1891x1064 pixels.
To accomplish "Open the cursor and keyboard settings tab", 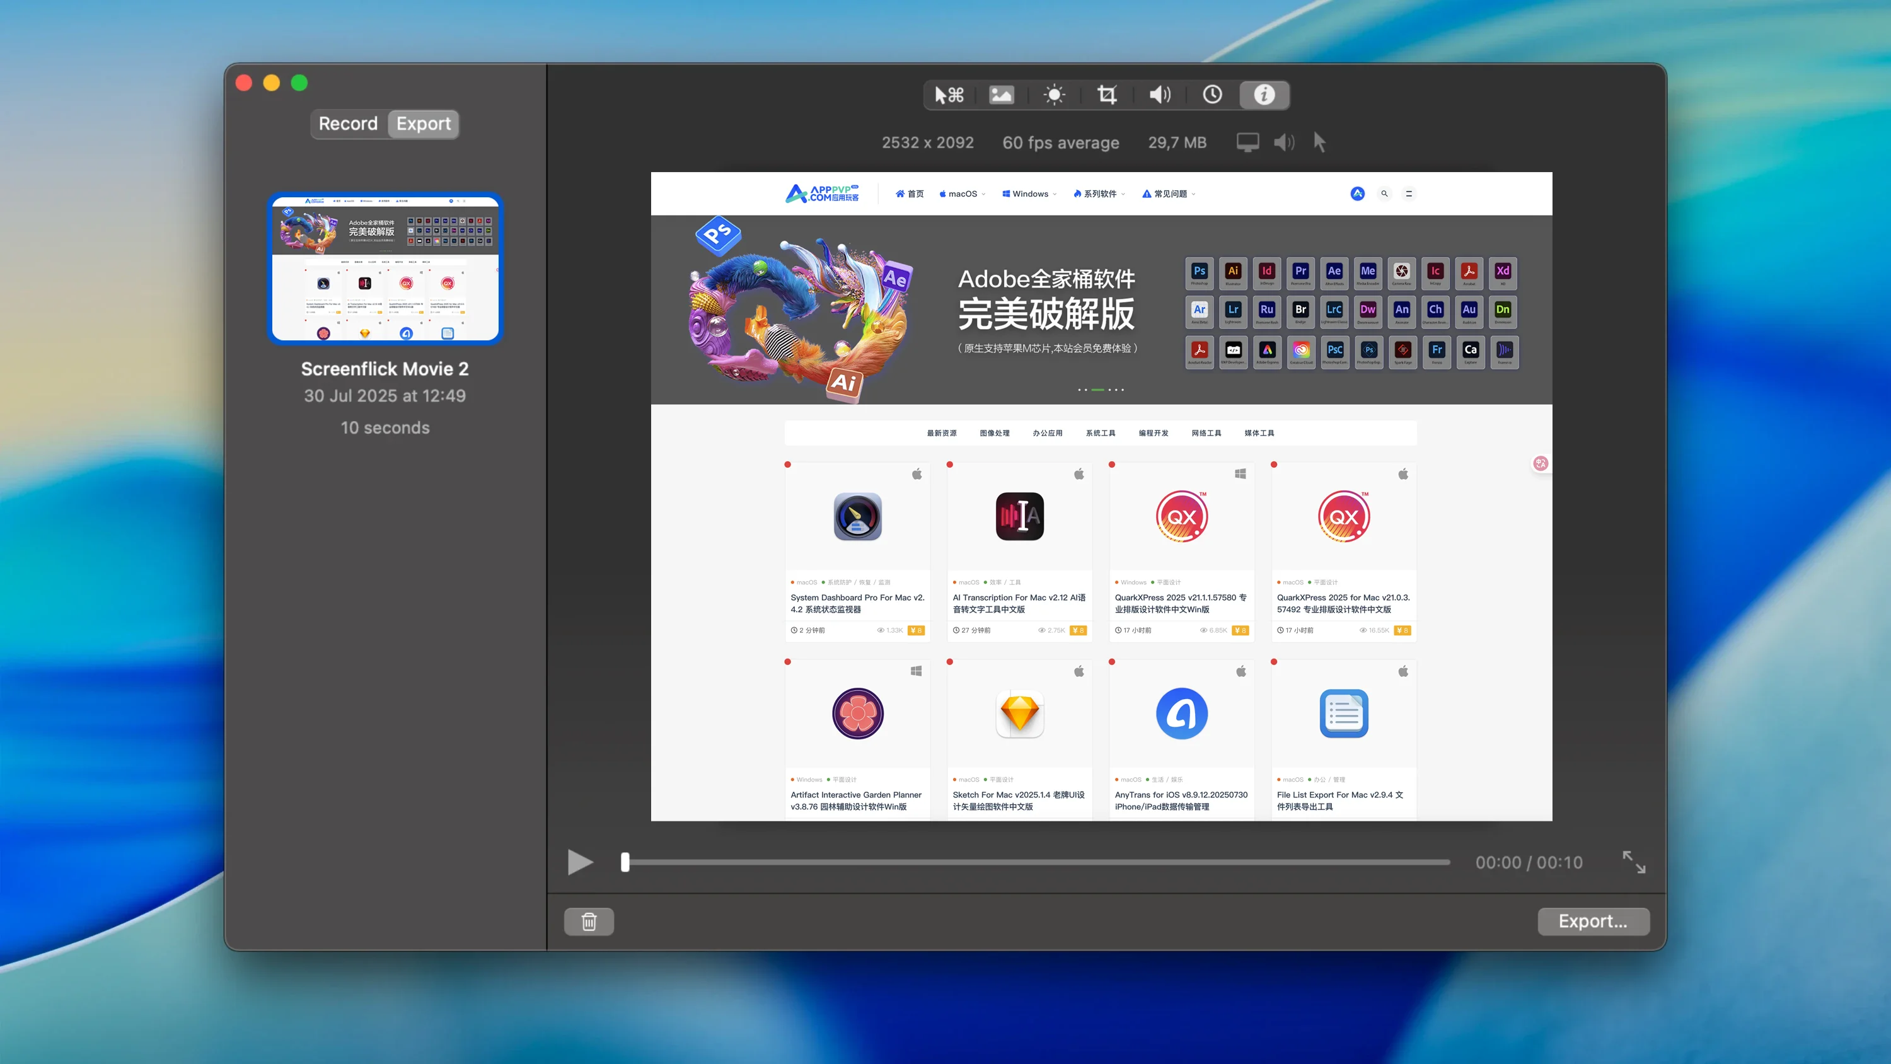I will pyautogui.click(x=949, y=95).
